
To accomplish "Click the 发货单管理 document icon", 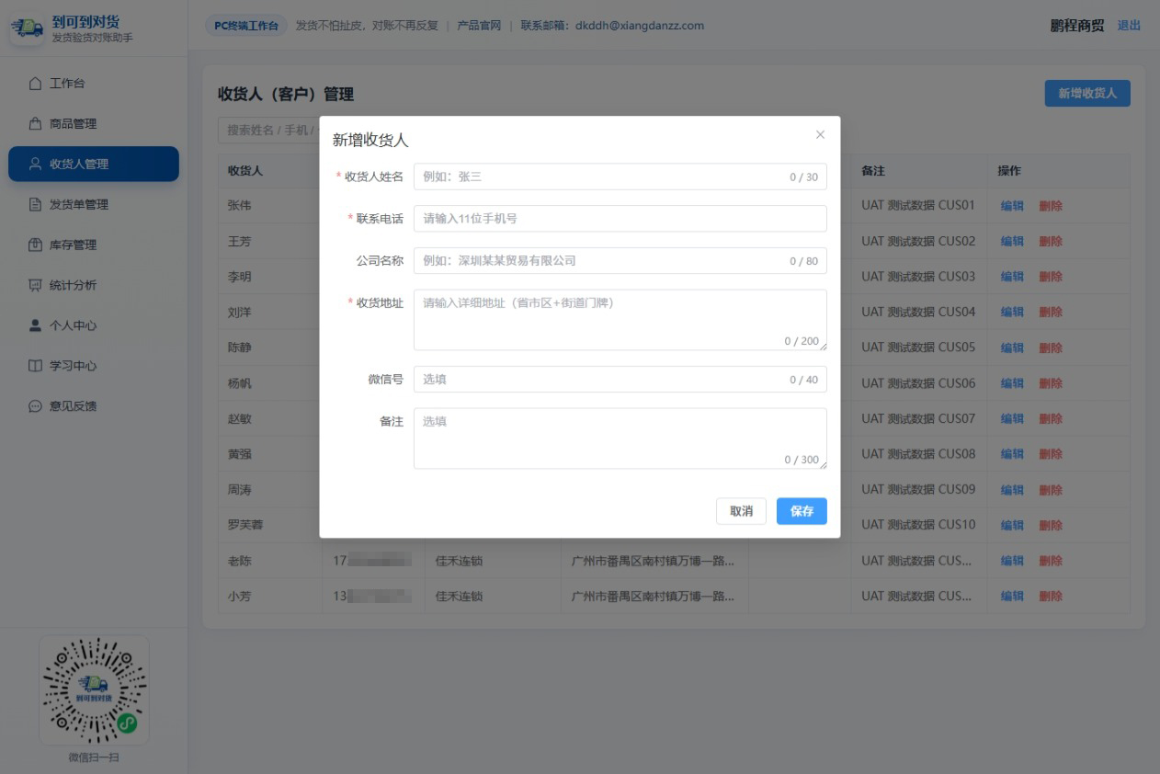I will [x=35, y=205].
